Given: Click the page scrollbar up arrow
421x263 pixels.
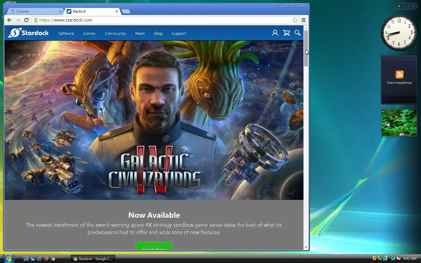Looking at the screenshot, I should point(306,28).
